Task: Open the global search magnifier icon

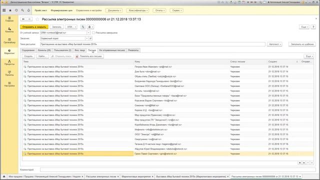Action: [x=22, y=10]
